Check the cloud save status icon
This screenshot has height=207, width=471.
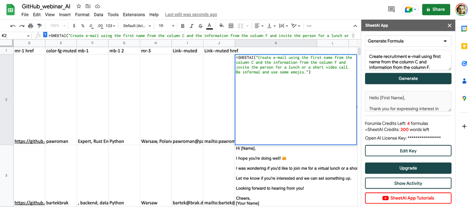tap(97, 7)
